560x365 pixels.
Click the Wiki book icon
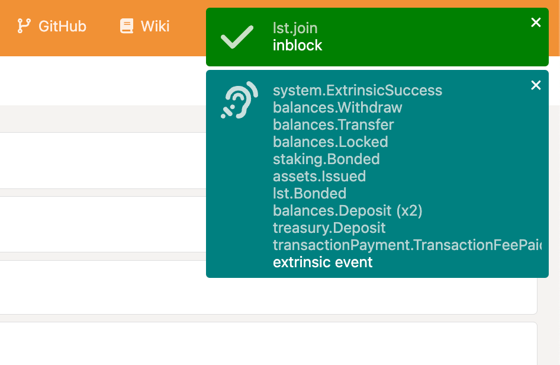tap(126, 26)
